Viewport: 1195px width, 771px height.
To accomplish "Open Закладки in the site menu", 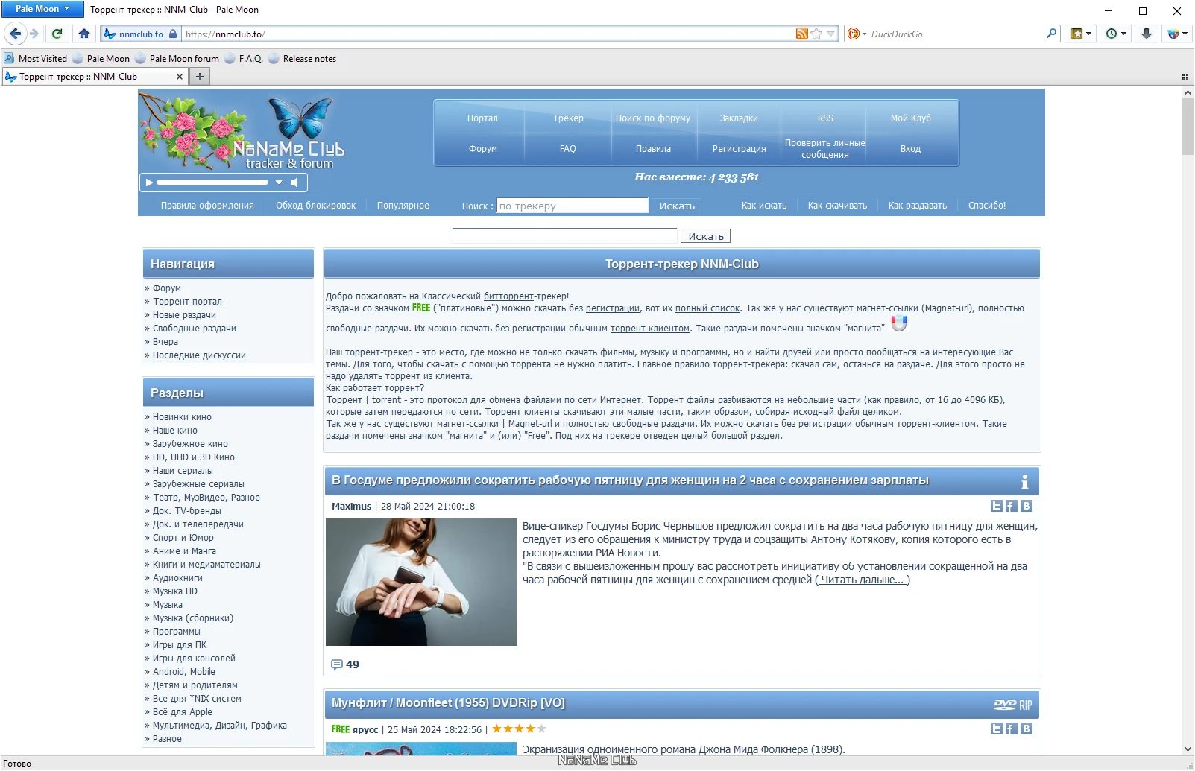I will [739, 118].
